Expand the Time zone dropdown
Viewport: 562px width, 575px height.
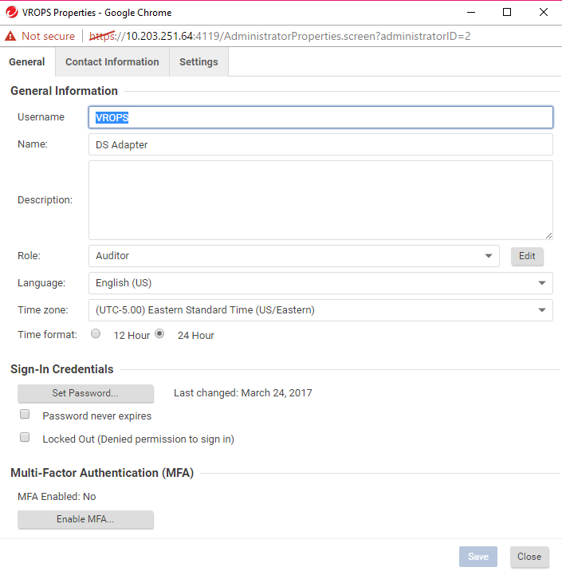pos(320,310)
